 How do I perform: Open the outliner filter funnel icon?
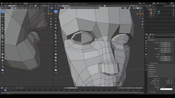pos(170,5)
